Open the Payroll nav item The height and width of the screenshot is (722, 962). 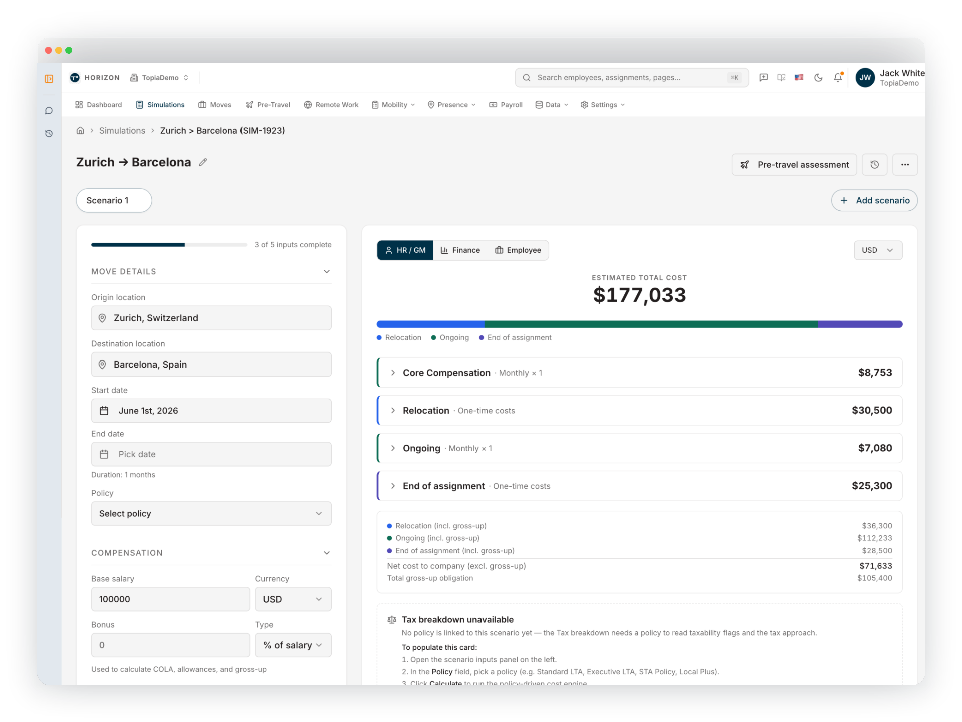(506, 105)
